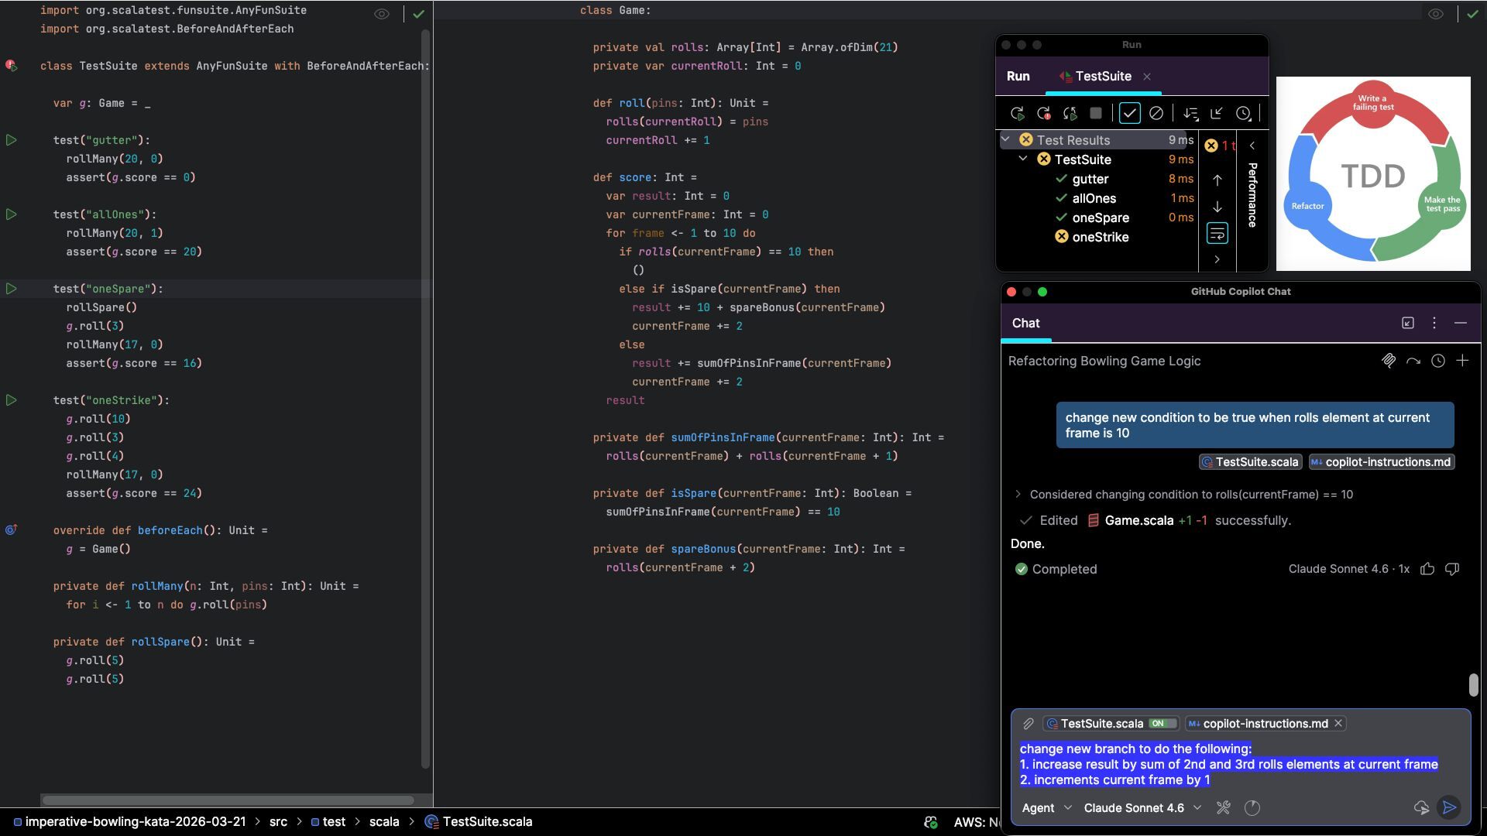Rerun the TestSuite tests
Image resolution: width=1487 pixels, height=836 pixels.
point(1017,114)
